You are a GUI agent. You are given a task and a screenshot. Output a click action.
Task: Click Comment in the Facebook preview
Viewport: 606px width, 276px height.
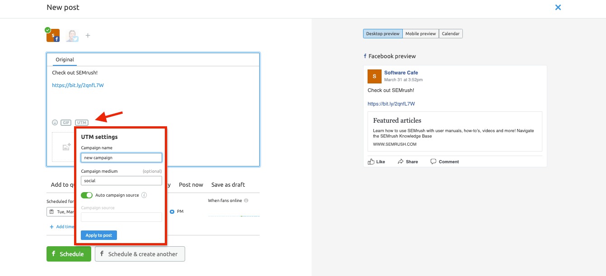pos(444,161)
